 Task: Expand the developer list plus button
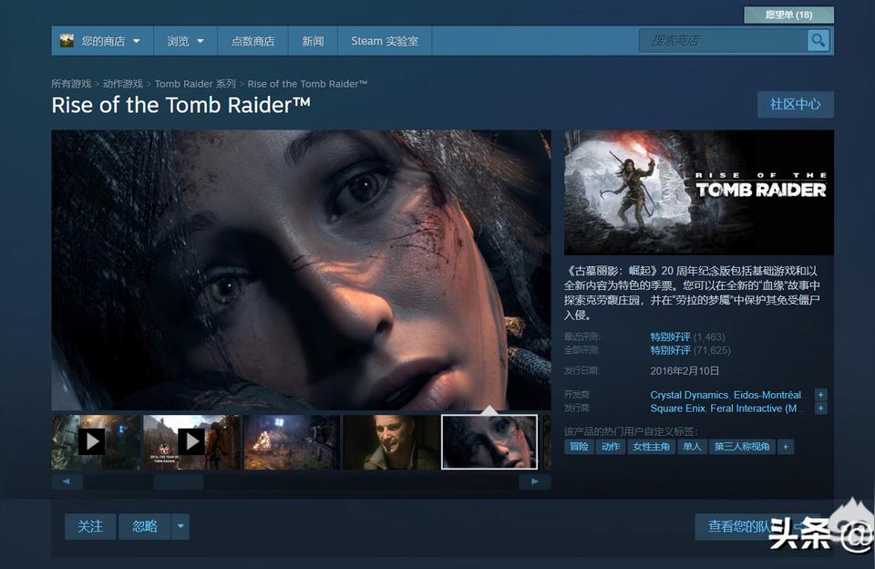(x=820, y=395)
